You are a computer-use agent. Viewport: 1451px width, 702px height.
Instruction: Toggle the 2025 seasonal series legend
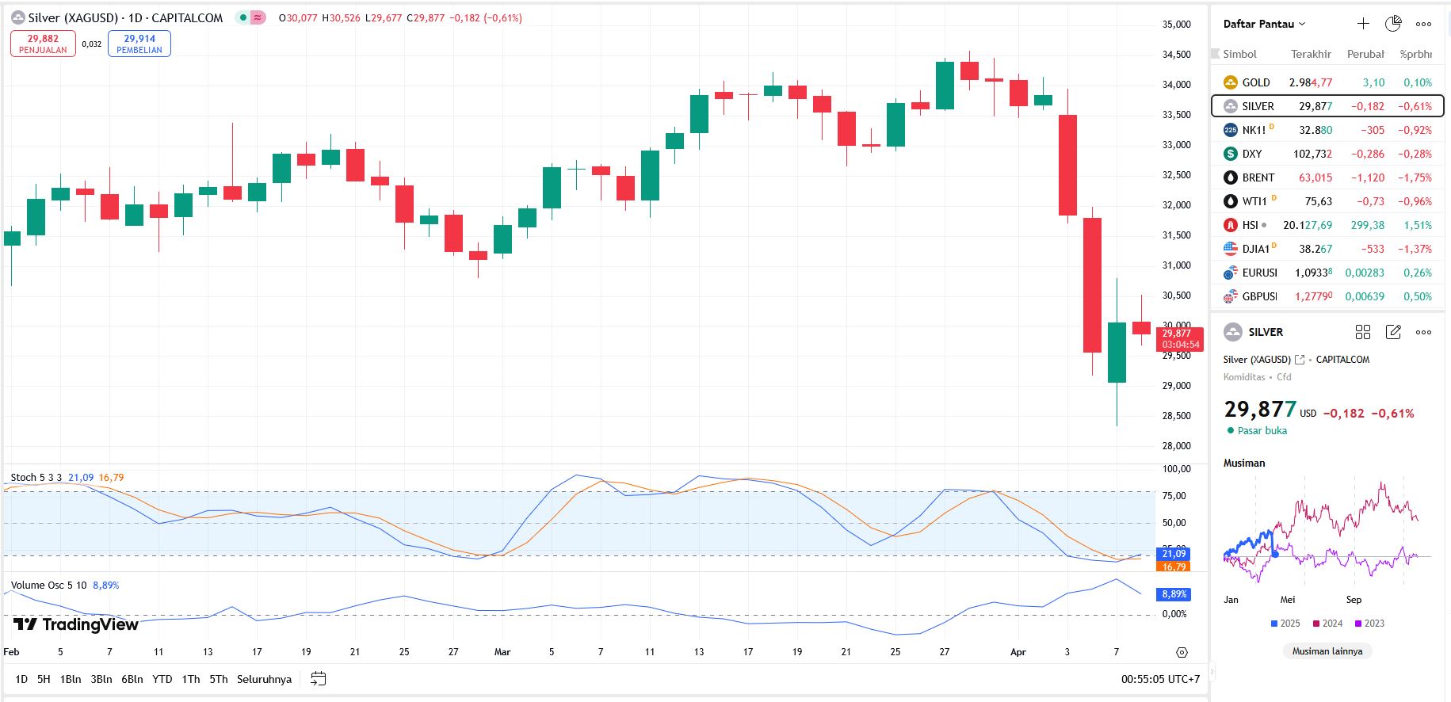coord(1285,624)
